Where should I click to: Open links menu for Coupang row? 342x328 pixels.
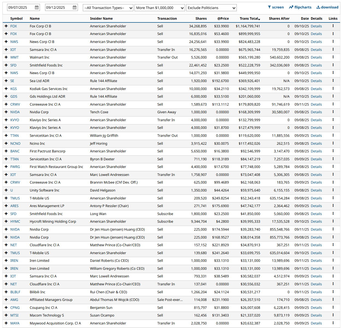[x=333, y=307]
